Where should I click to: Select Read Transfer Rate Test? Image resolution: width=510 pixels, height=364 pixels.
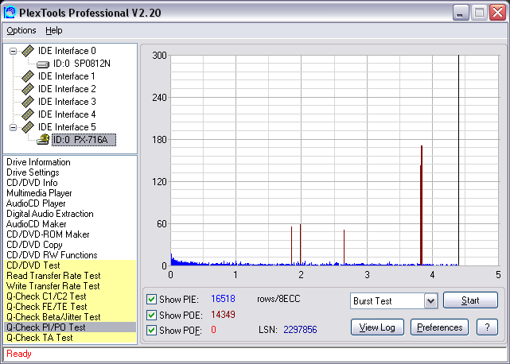coord(70,276)
